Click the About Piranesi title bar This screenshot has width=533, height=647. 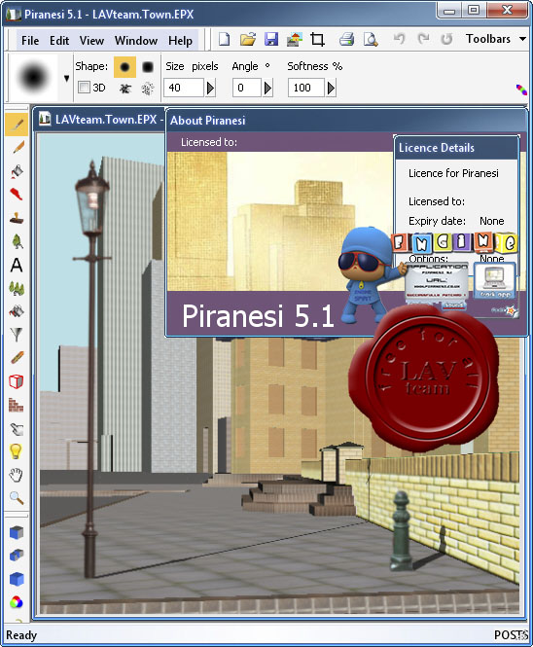[346, 121]
